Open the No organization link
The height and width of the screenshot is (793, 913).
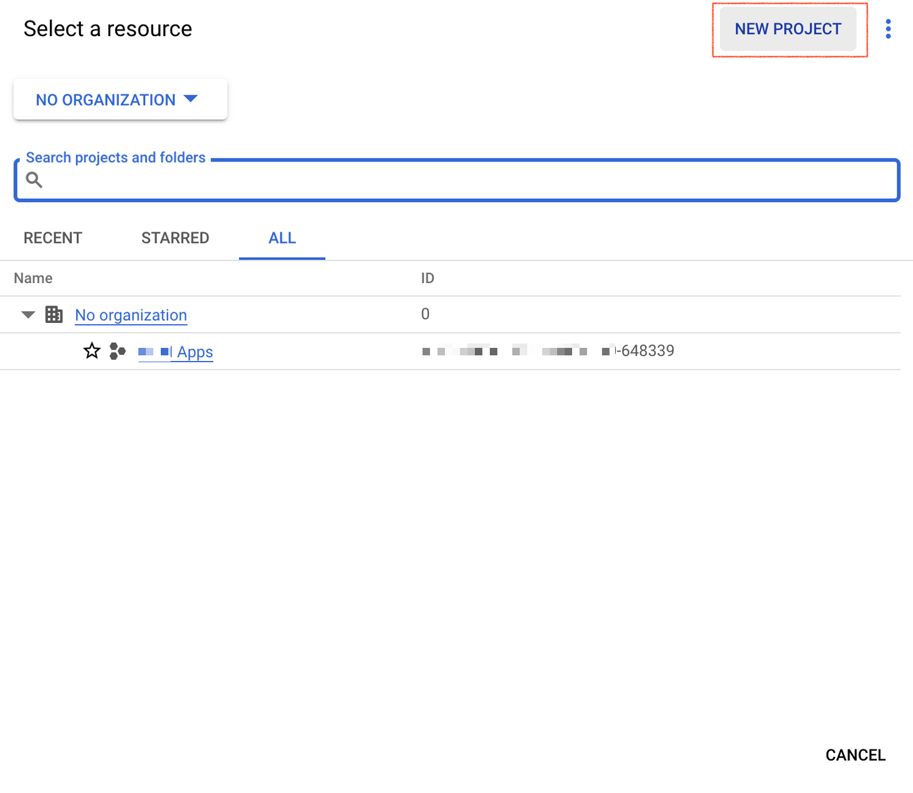(x=131, y=315)
